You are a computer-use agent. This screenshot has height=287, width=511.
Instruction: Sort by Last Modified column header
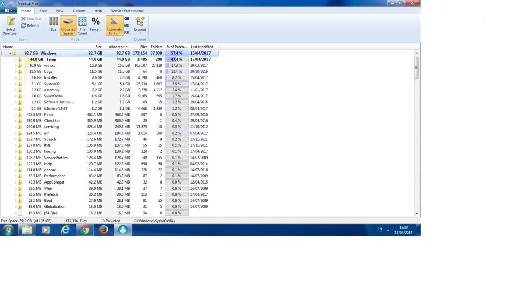tap(201, 47)
